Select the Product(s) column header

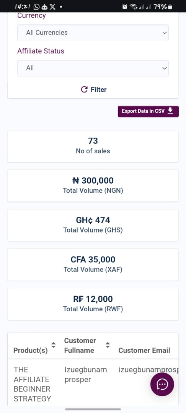[30, 351]
